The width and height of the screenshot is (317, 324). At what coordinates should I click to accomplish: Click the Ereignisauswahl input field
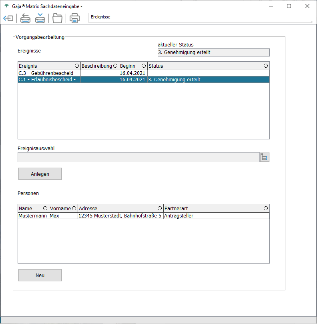coord(138,157)
